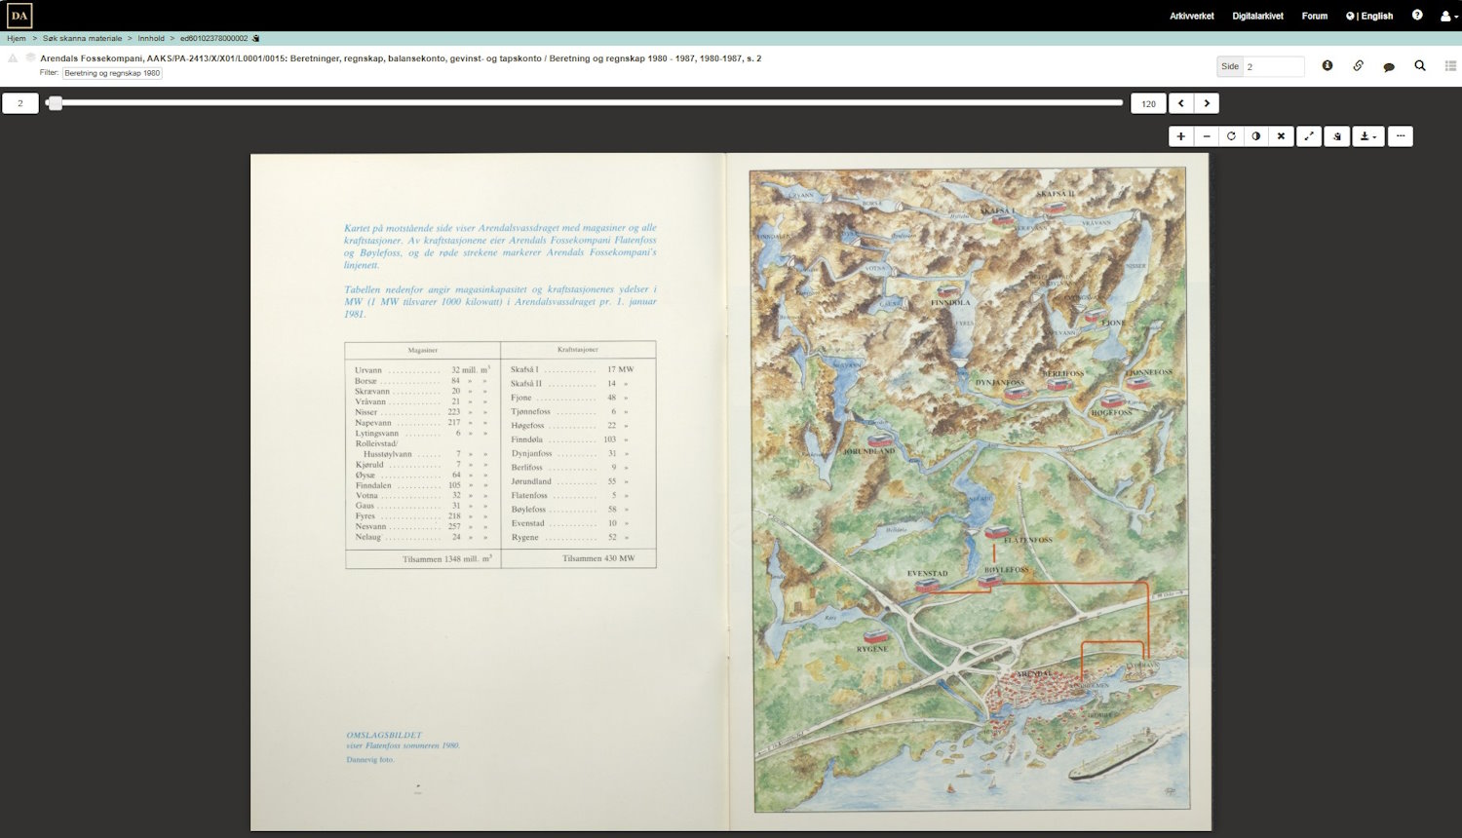Click the page slider handle

click(x=56, y=102)
